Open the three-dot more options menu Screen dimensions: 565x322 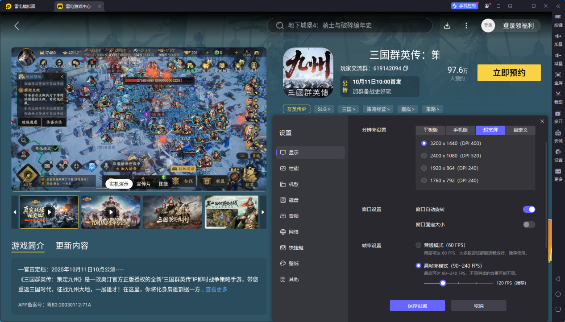pyautogui.click(x=466, y=25)
